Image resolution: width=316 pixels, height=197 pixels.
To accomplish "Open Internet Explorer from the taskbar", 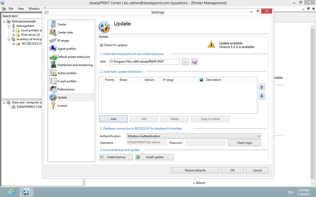I will 12,192.
